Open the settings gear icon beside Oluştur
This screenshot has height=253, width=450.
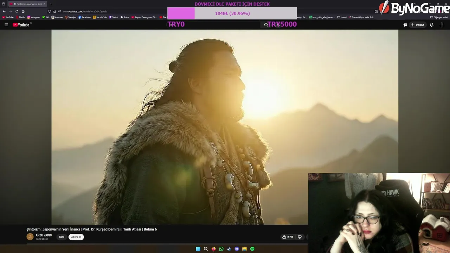click(x=405, y=25)
